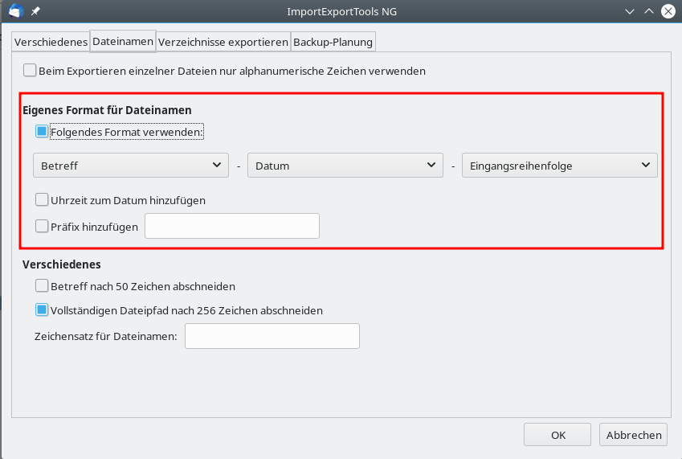Screen dimensions: 682x459
Task: Check 'Präfix hinzufügen' option
Action: (42, 227)
